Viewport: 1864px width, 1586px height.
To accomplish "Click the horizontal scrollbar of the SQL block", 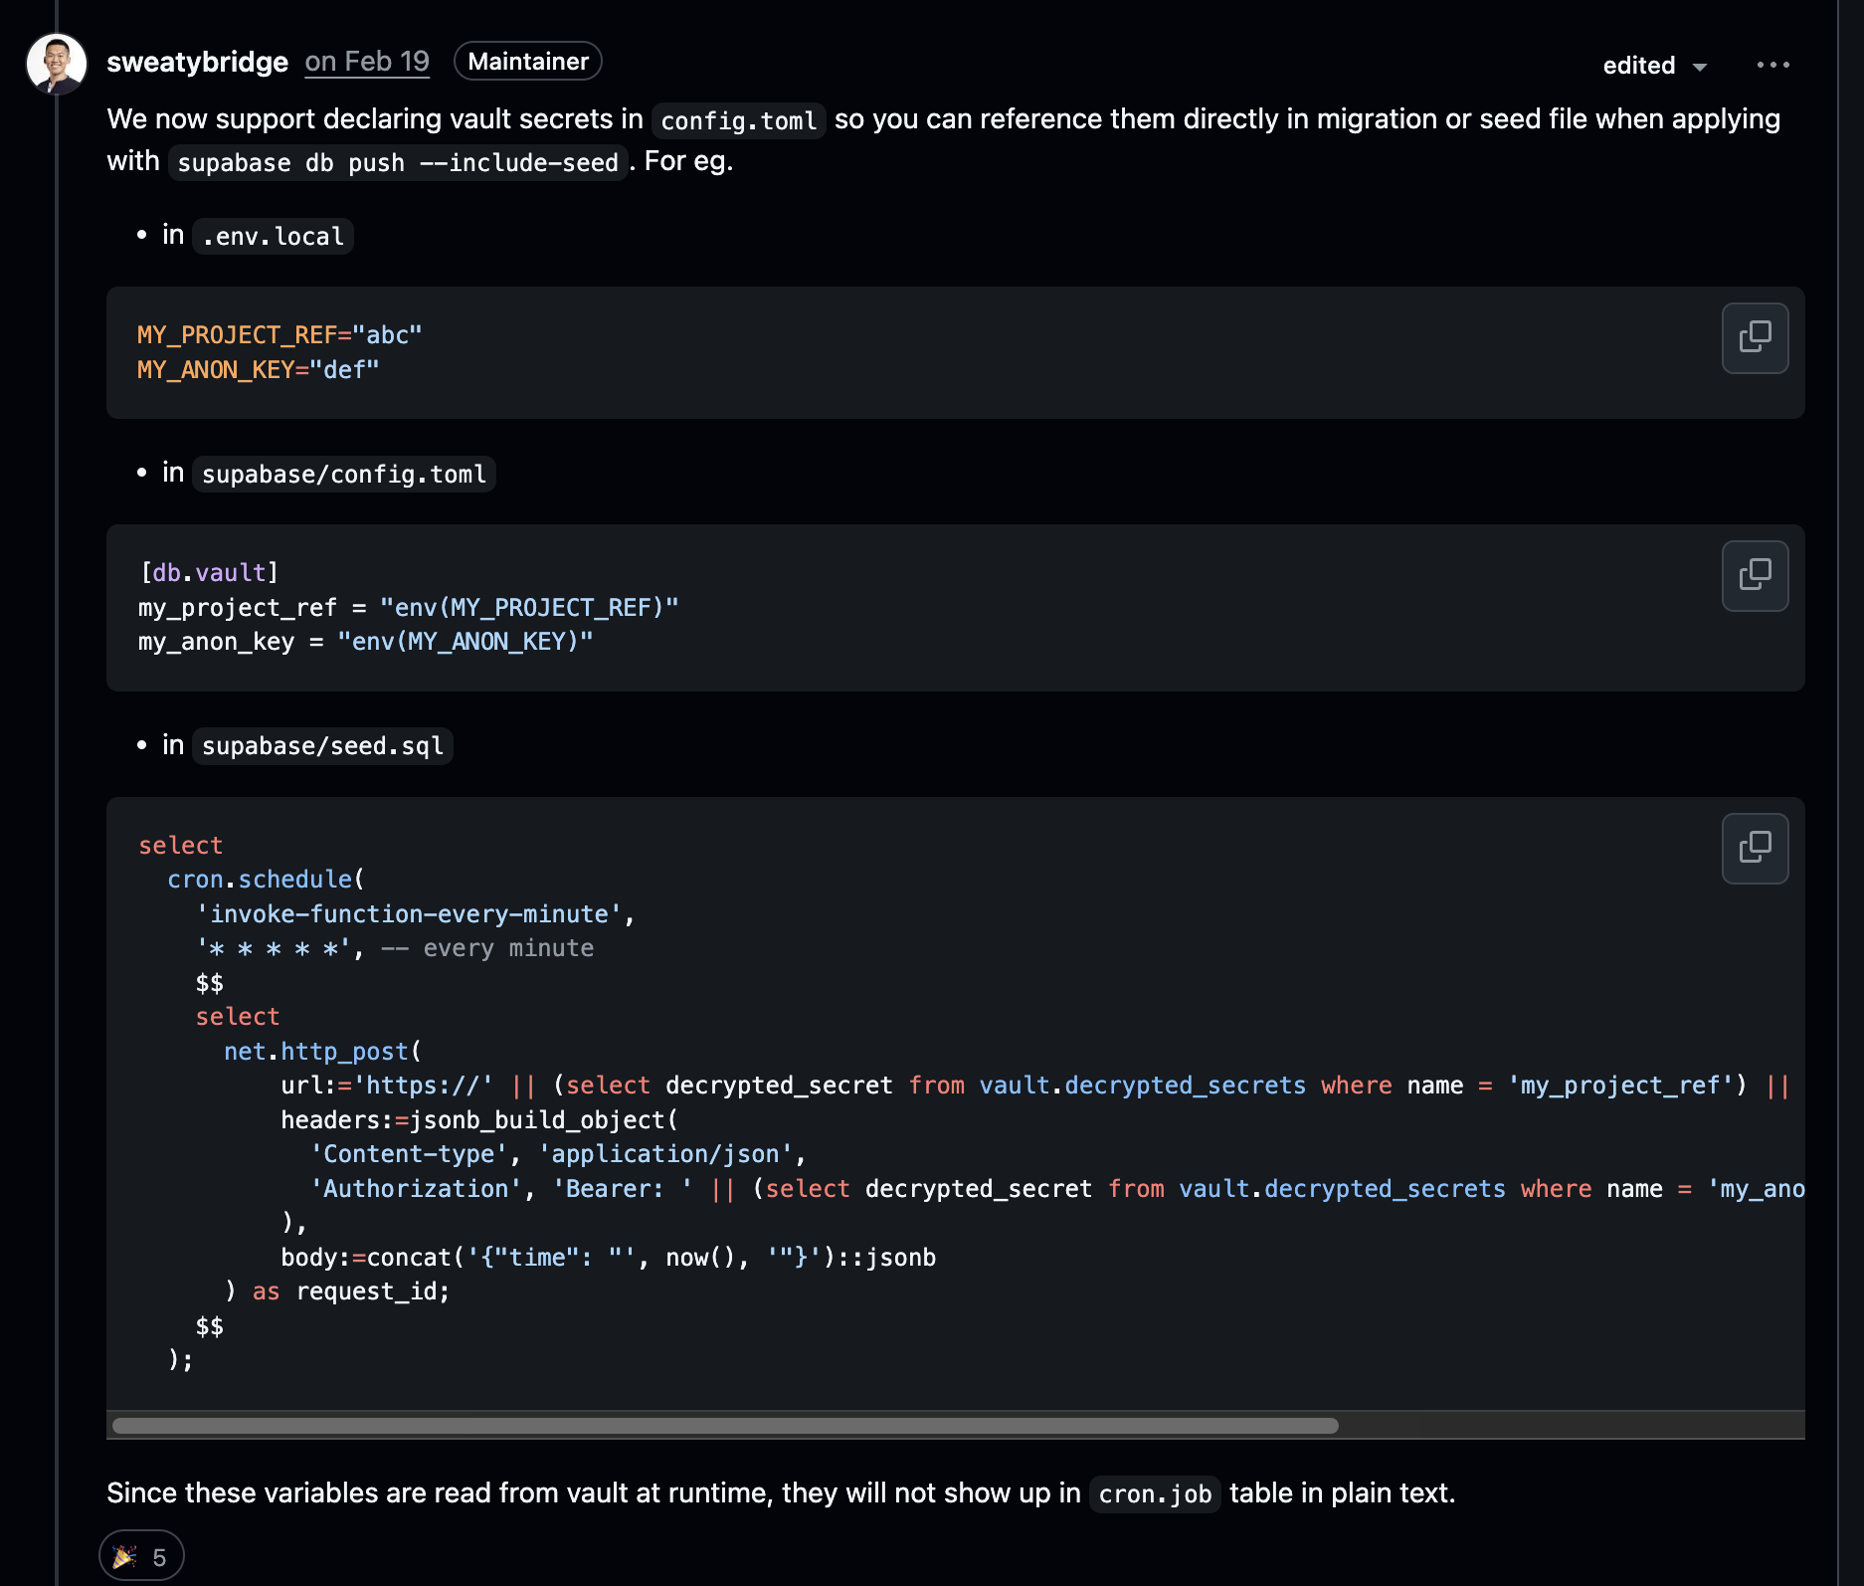I will click(725, 1426).
